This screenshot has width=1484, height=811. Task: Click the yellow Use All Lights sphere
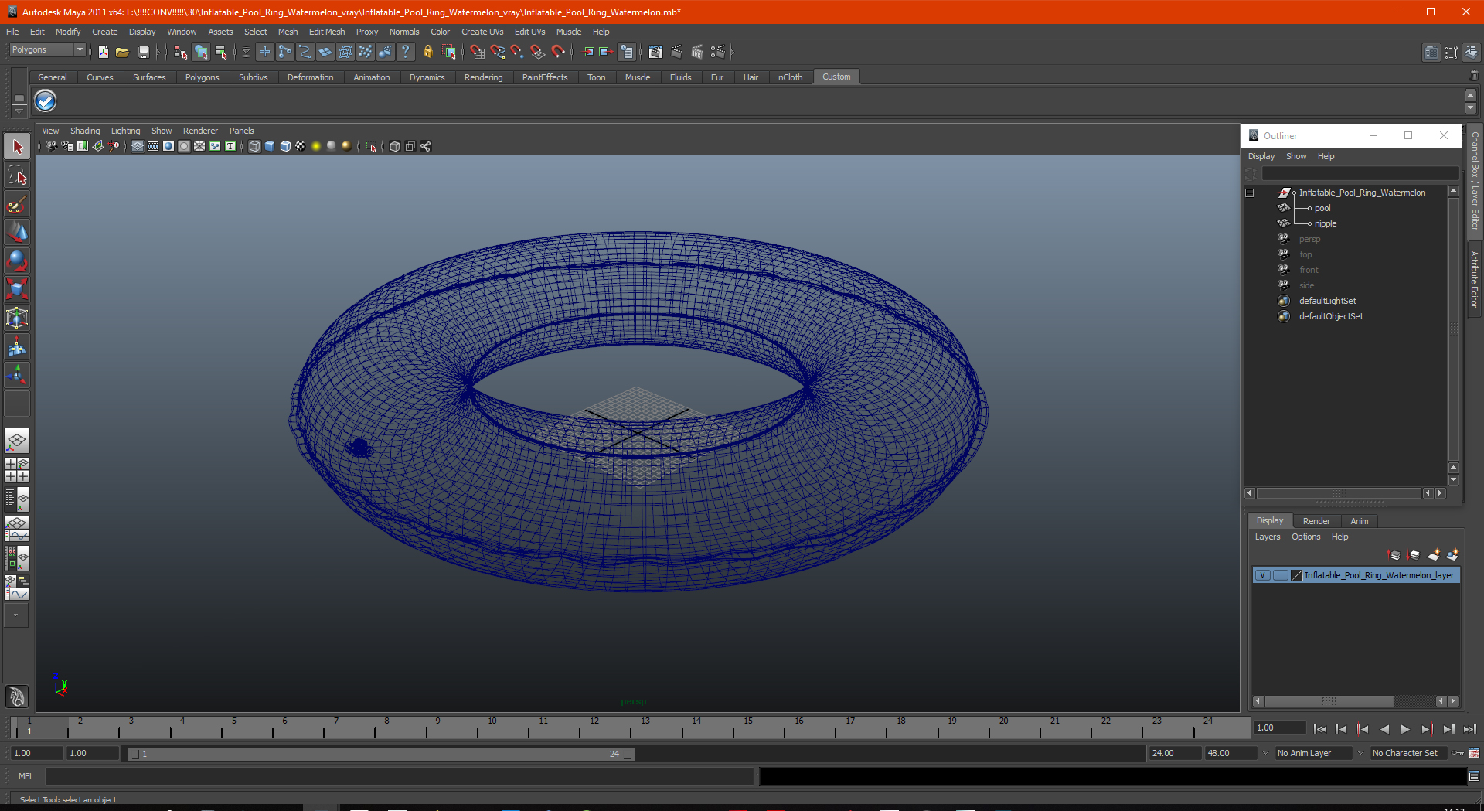316,146
